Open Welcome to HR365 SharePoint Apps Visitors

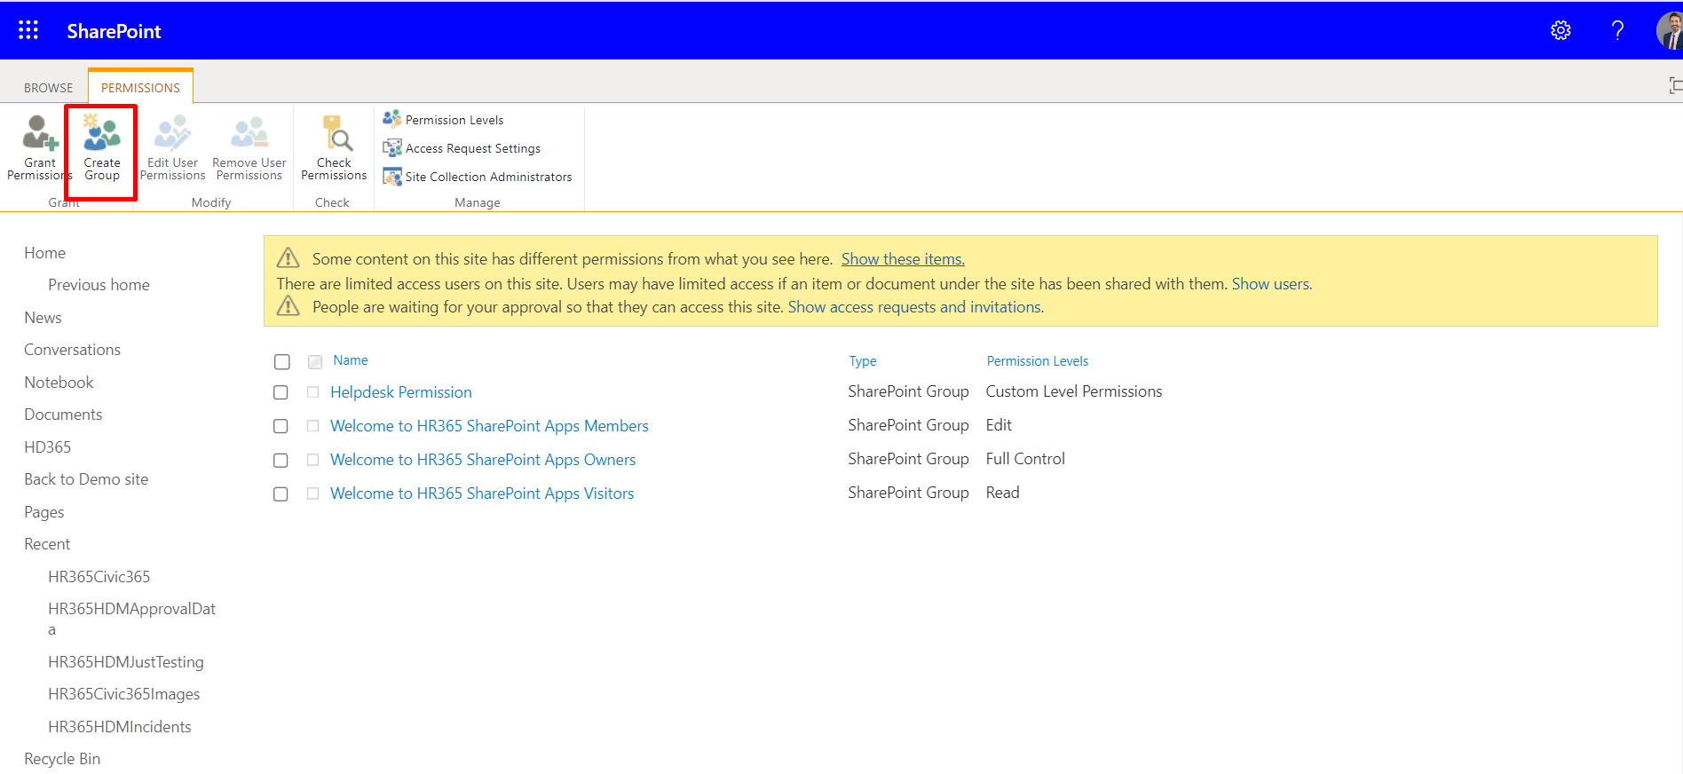(482, 494)
